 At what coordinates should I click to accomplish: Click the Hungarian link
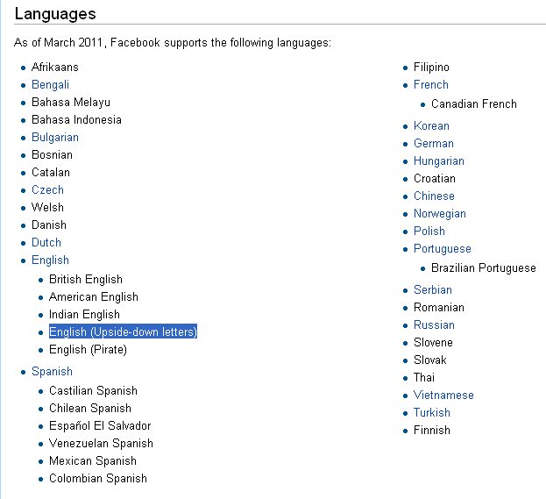438,161
